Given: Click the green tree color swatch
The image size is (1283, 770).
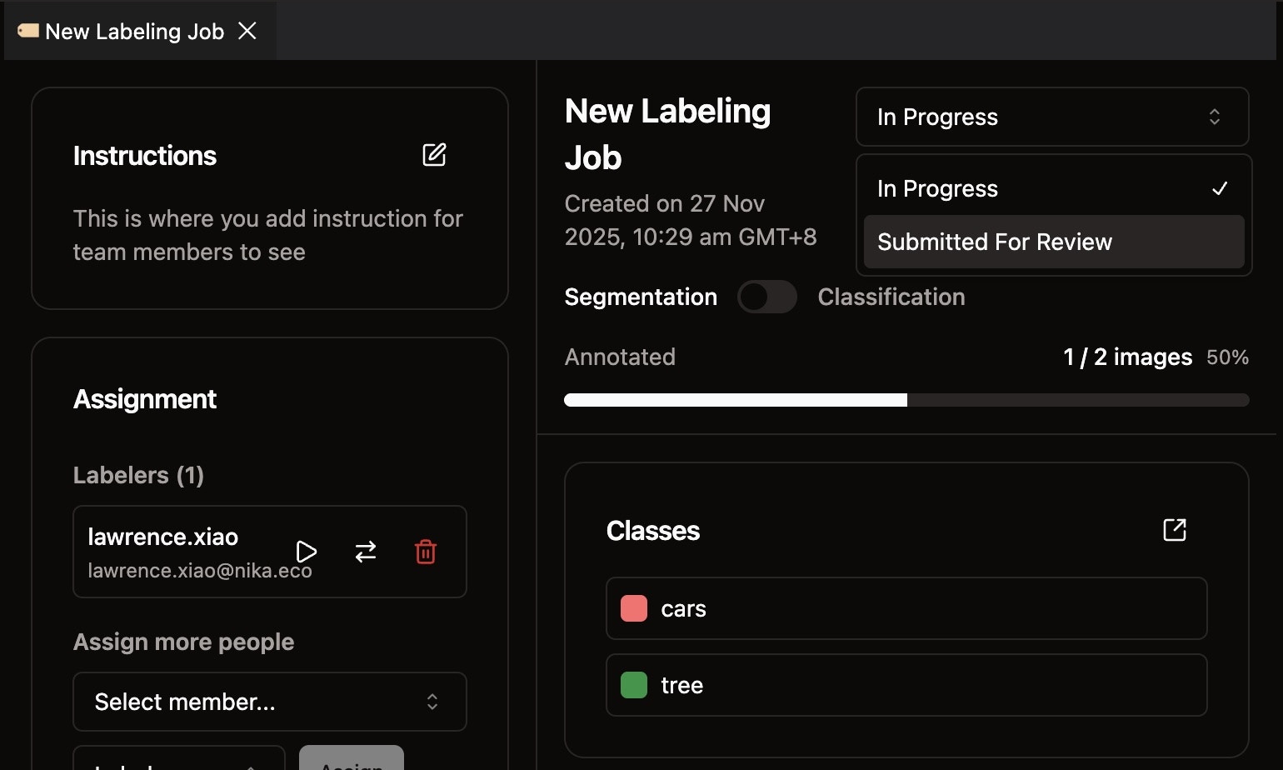Looking at the screenshot, I should (x=634, y=685).
